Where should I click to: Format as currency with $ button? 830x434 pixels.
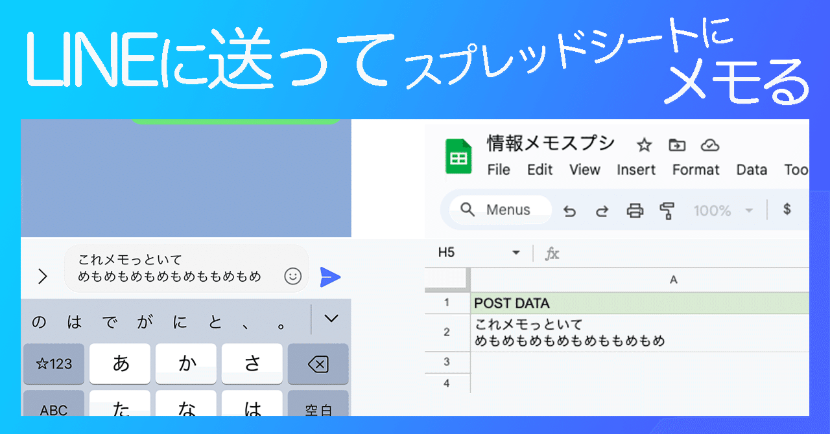tap(787, 209)
